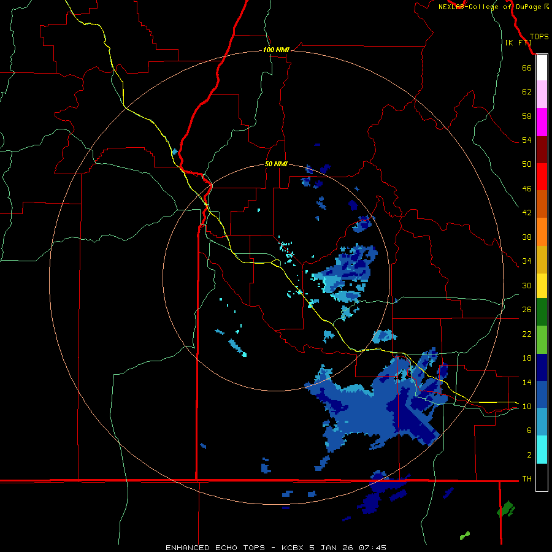The height and width of the screenshot is (552, 552).
Task: Click the dark orange 42-46 legend swatch
Action: coord(542,204)
